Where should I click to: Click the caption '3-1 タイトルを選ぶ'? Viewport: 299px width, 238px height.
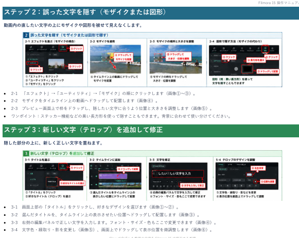(x=38, y=160)
